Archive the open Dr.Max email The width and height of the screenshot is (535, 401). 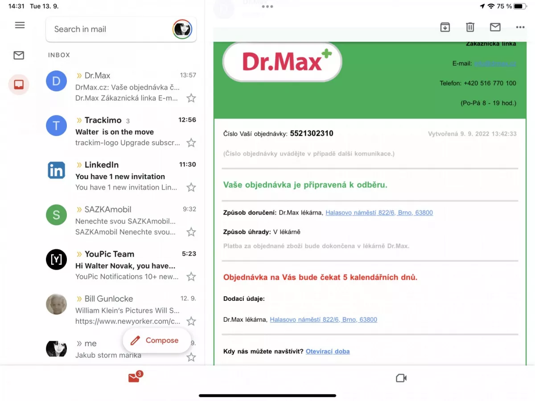pos(445,28)
